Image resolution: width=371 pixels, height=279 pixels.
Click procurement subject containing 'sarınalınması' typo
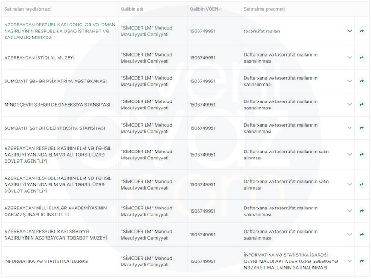(281, 81)
